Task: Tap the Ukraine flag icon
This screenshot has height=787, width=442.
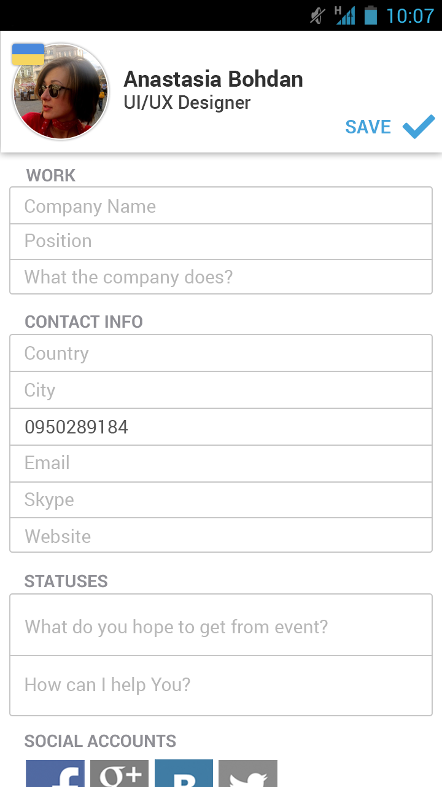Action: [x=28, y=54]
